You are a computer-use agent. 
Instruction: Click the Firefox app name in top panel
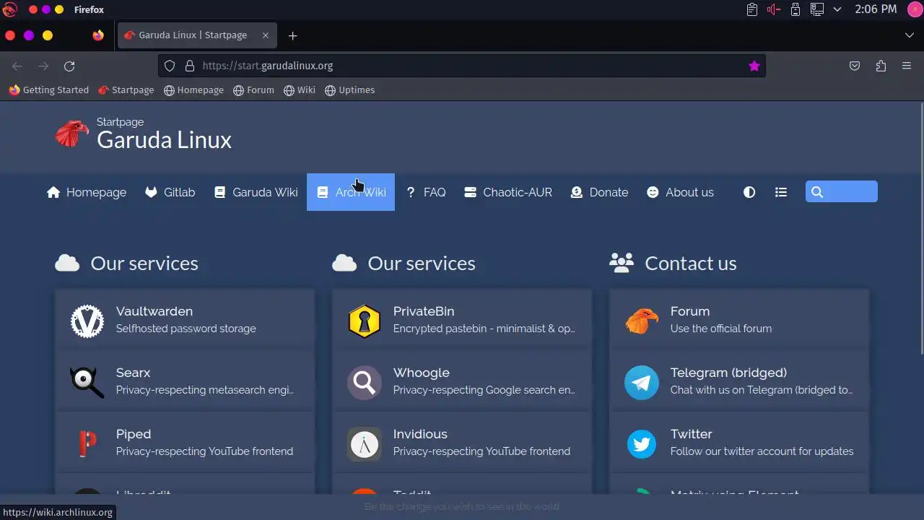pyautogui.click(x=89, y=9)
